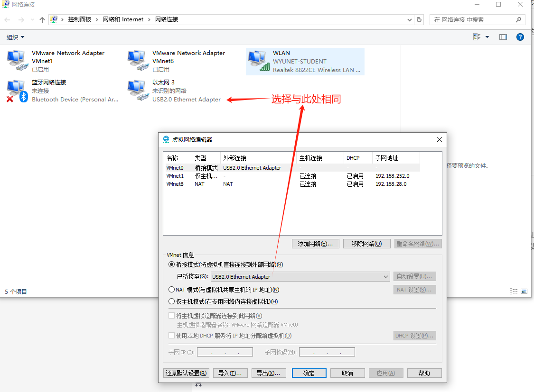The width and height of the screenshot is (534, 392).
Task: Click the 还原默认设置 button
Action: click(186, 373)
